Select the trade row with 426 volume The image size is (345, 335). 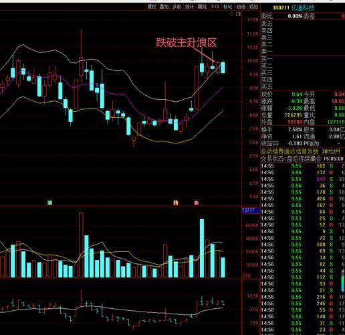pos(303,199)
